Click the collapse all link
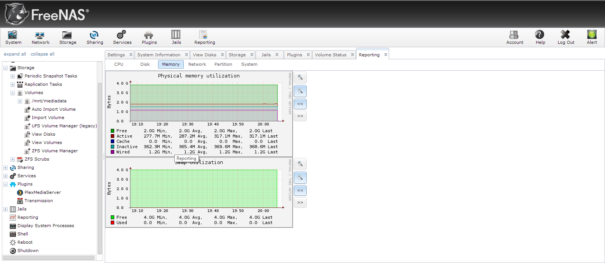This screenshot has height=263, width=605. coord(42,54)
